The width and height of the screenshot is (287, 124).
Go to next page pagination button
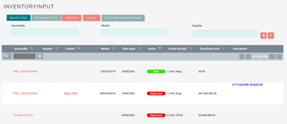[272, 56]
